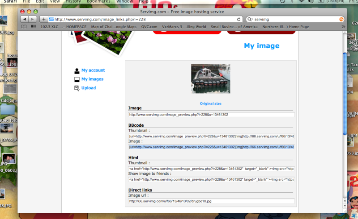Go back with Safari's back arrow

pos(25,19)
